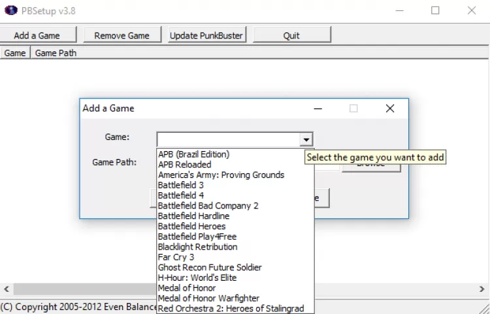
Task: Maximize the PBSetup main window
Action: (x=435, y=10)
